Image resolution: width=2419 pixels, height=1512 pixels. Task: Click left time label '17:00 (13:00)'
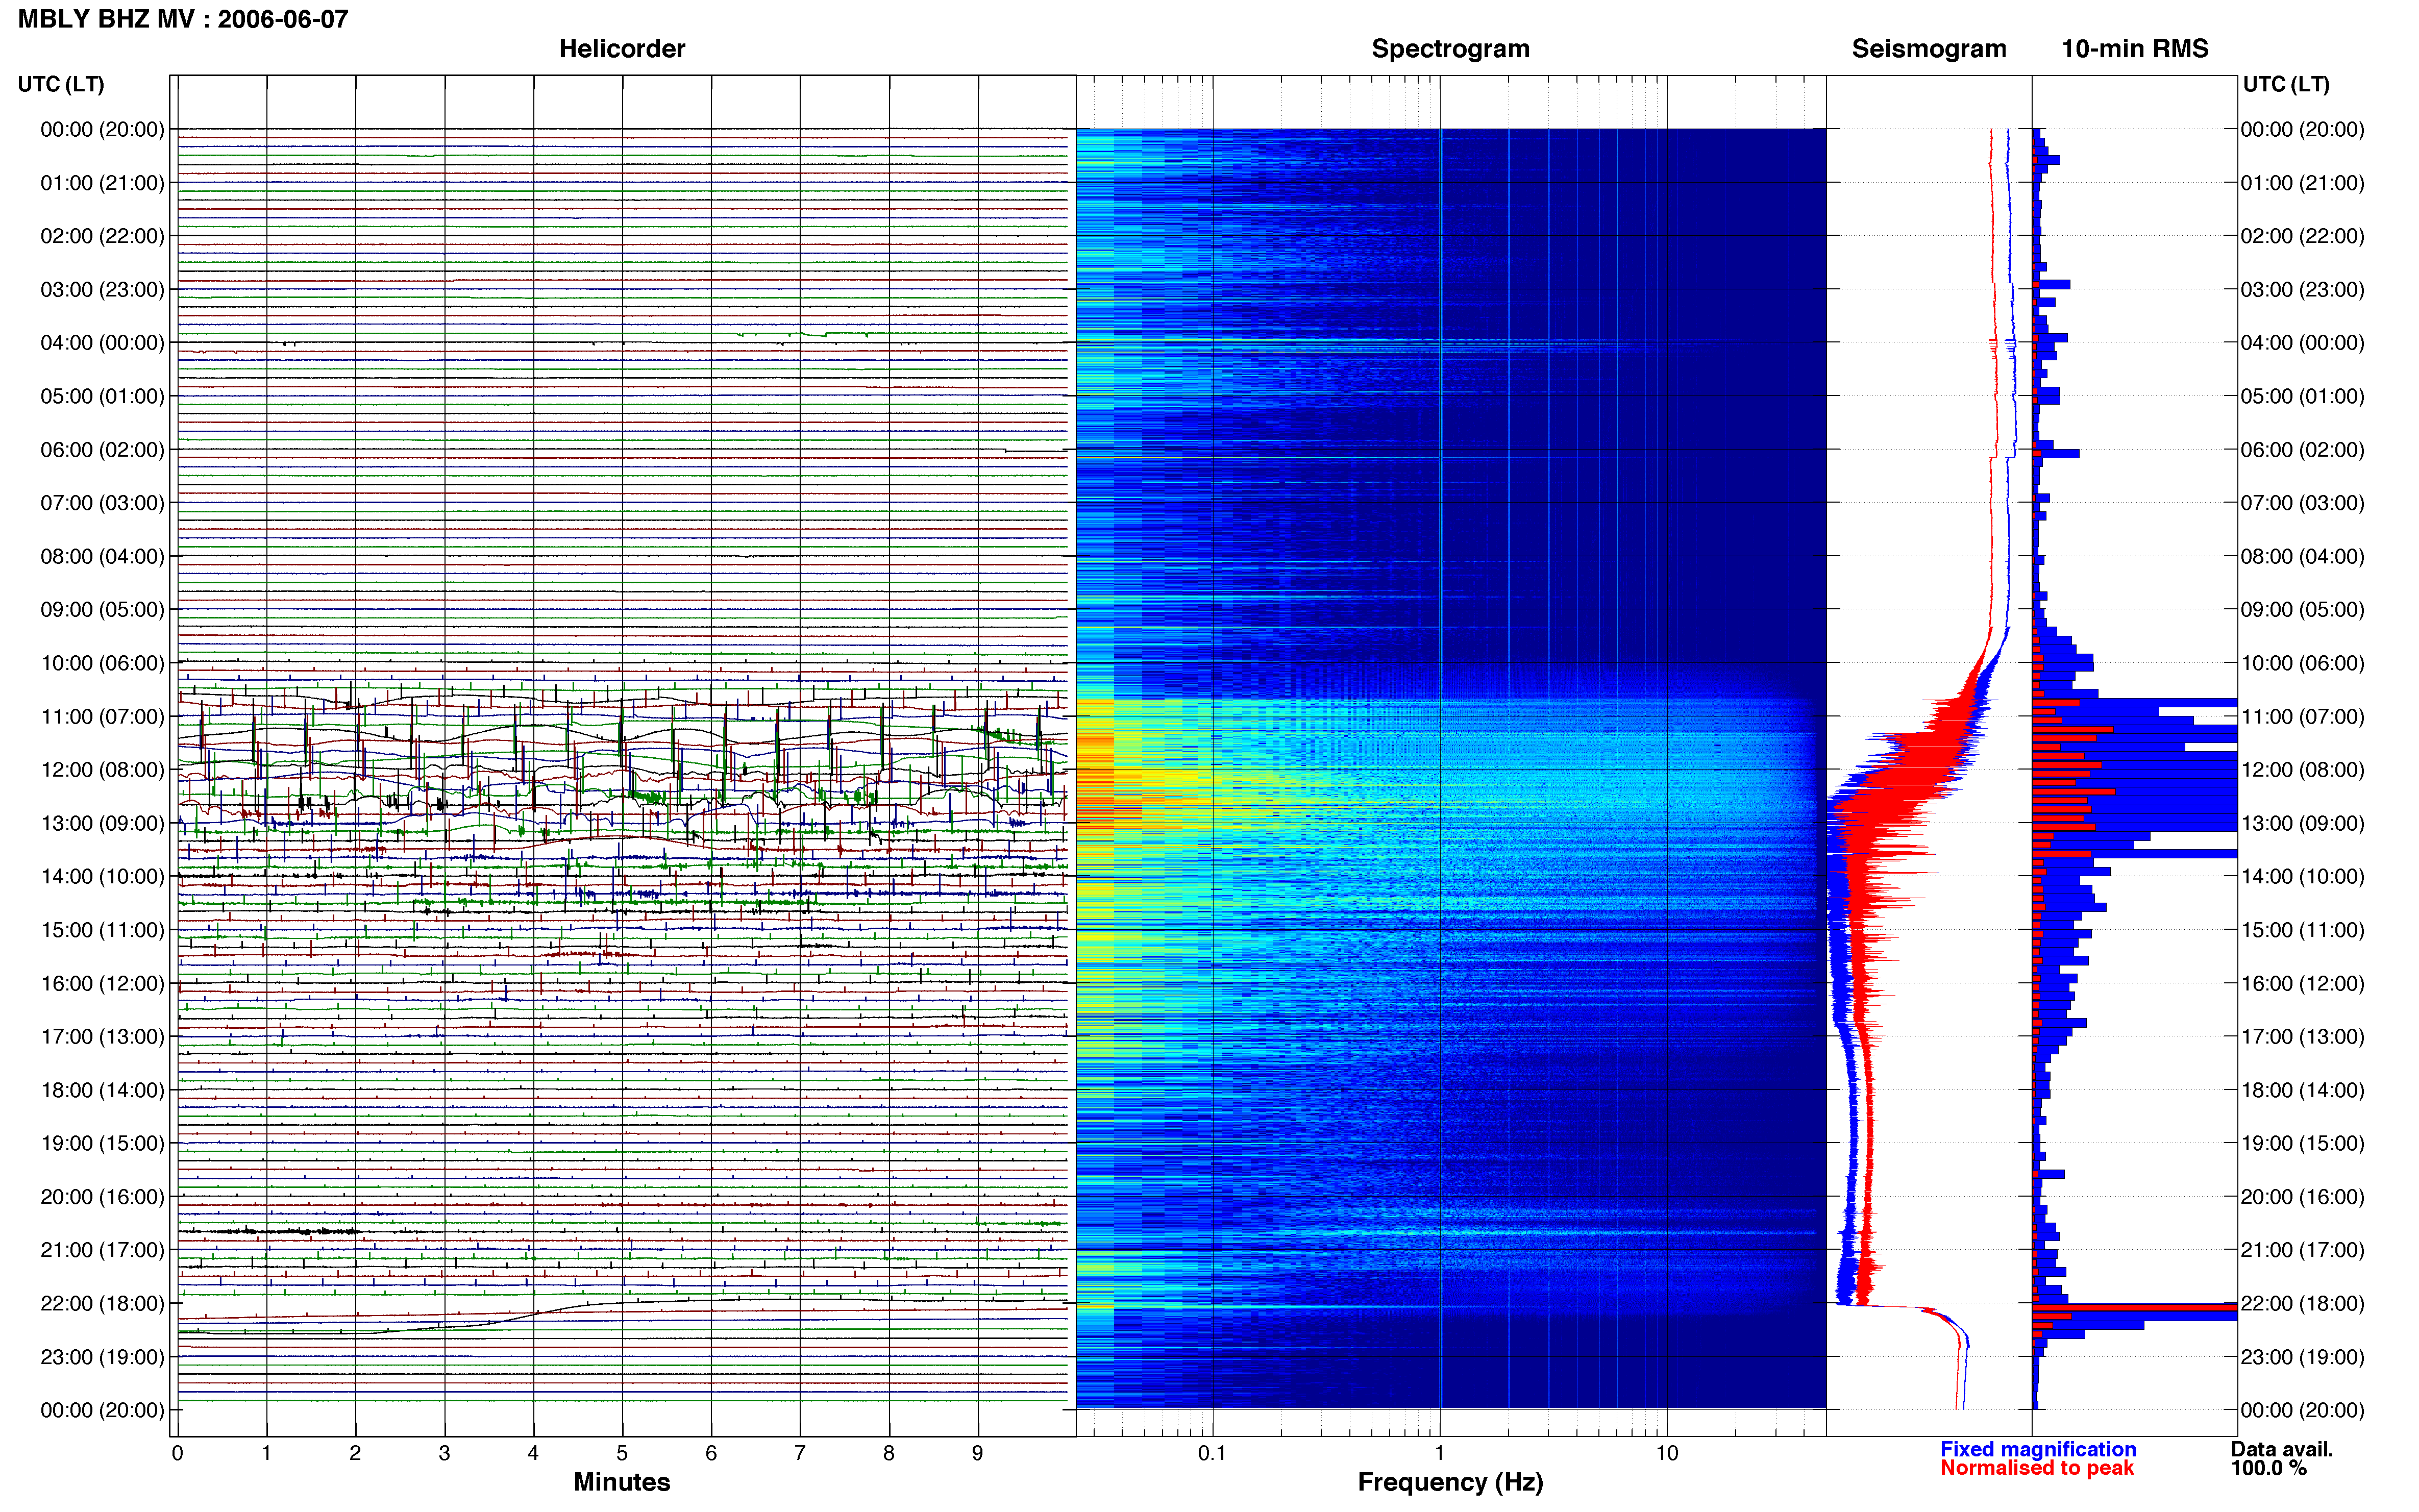(x=102, y=1036)
